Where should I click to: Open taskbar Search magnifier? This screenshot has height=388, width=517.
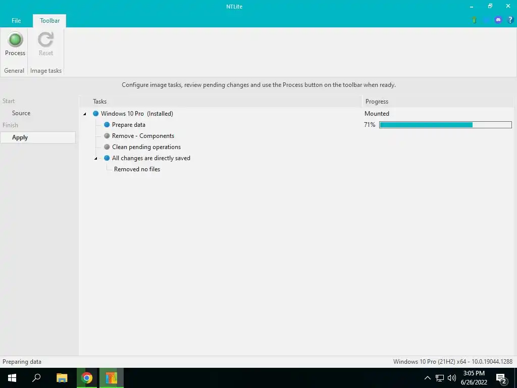[x=36, y=378]
